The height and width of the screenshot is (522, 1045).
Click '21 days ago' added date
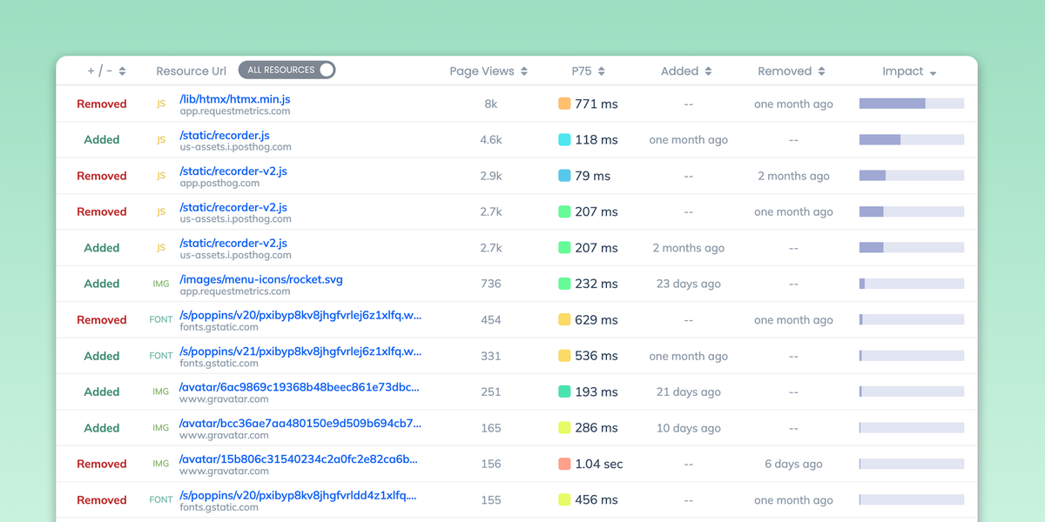(689, 391)
